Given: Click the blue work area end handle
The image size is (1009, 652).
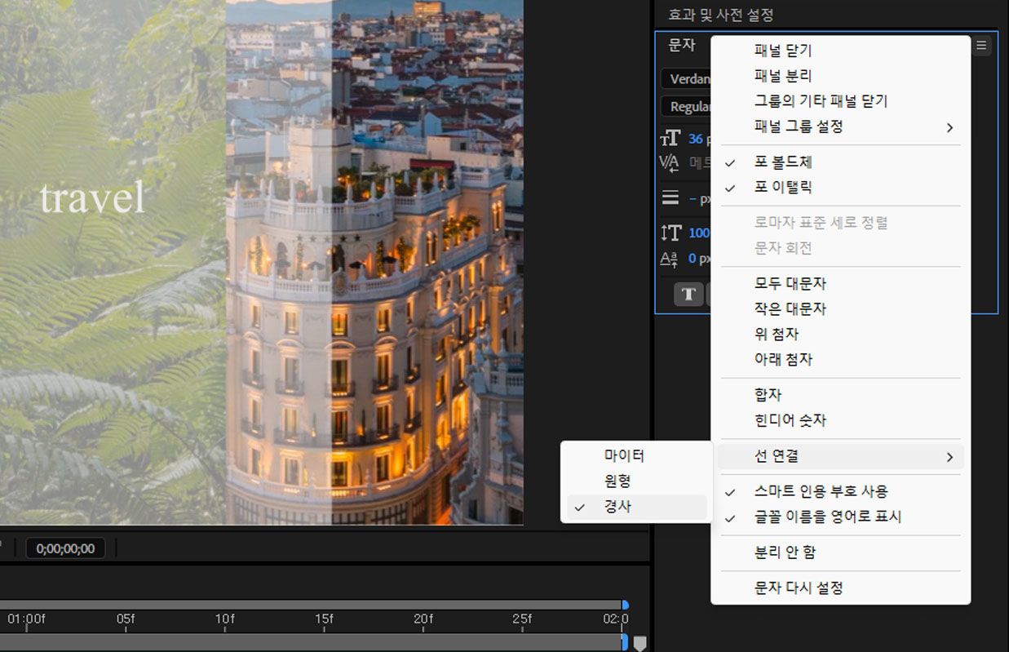Looking at the screenshot, I should [x=625, y=642].
